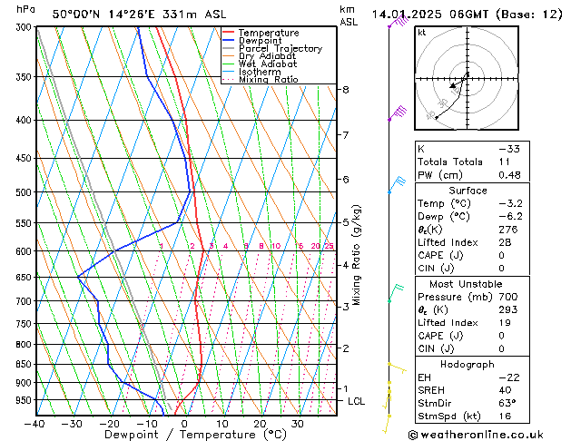This screenshot has height=441, width=571.
Task: Click the PW (cm) value 0.48
Action: 509,175
